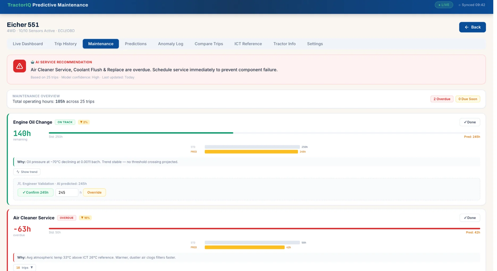Mark Air Cleaner Service as Done
The image size is (497, 271).
[470, 218]
